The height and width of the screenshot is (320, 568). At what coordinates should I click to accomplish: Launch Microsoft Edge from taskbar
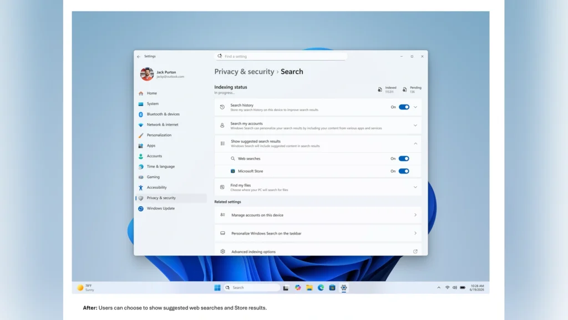(x=321, y=288)
